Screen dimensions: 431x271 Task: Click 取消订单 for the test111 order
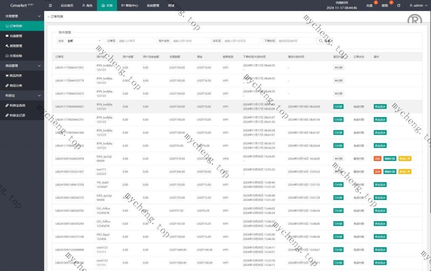404,172
